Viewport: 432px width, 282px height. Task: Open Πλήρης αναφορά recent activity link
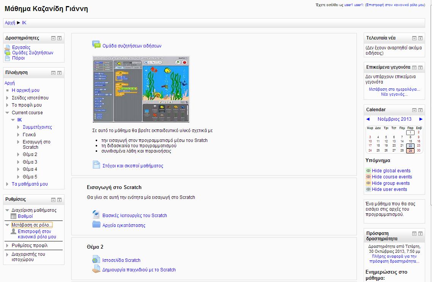click(394, 258)
